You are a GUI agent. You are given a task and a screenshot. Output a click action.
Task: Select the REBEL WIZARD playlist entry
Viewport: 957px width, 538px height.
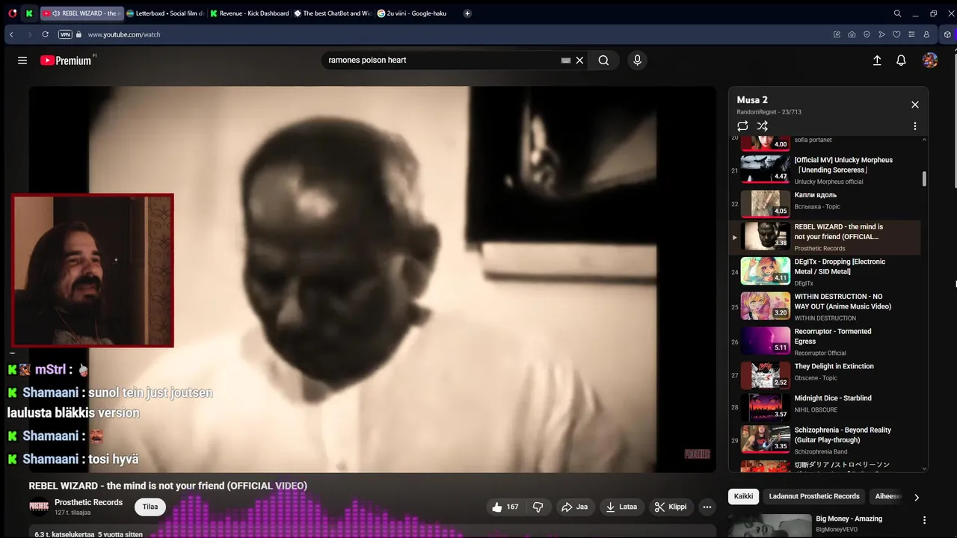pos(825,237)
